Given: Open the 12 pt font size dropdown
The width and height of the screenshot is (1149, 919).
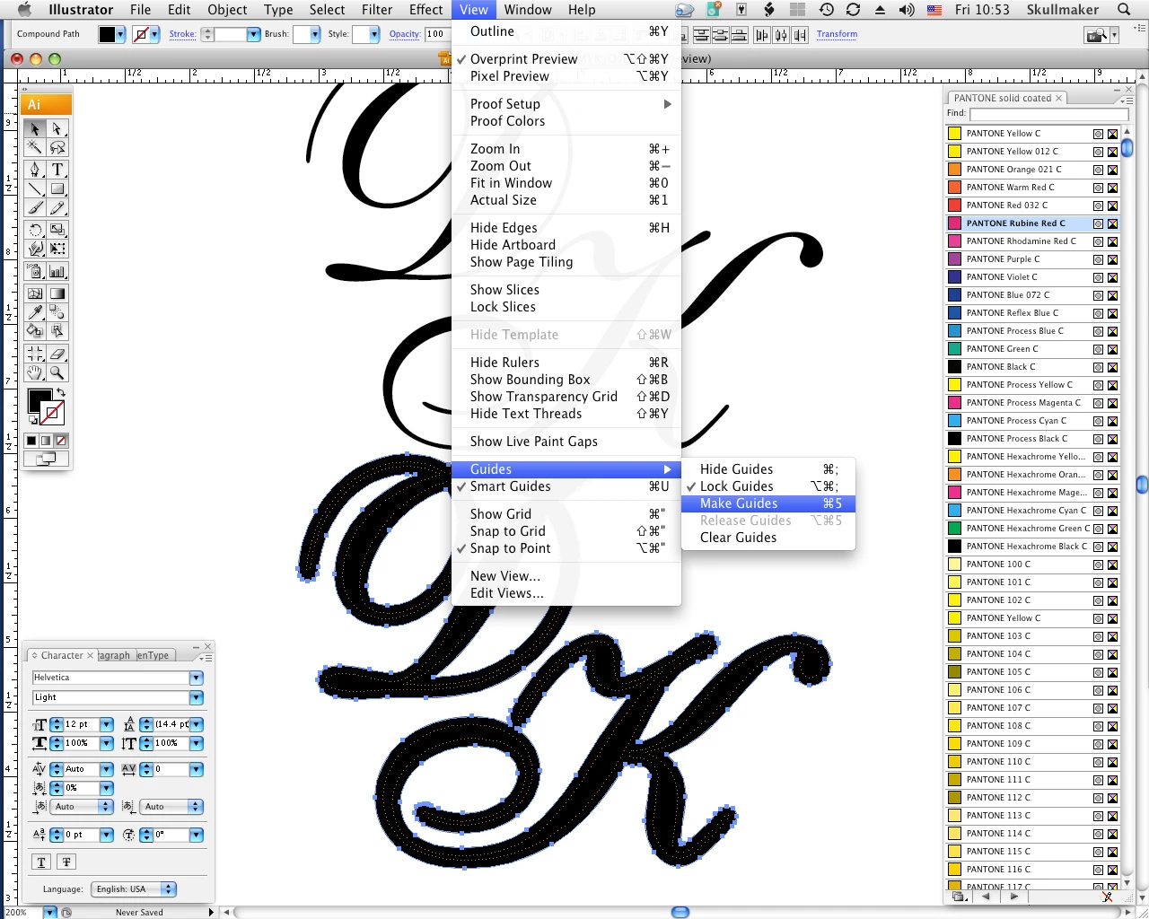Looking at the screenshot, I should click(106, 724).
